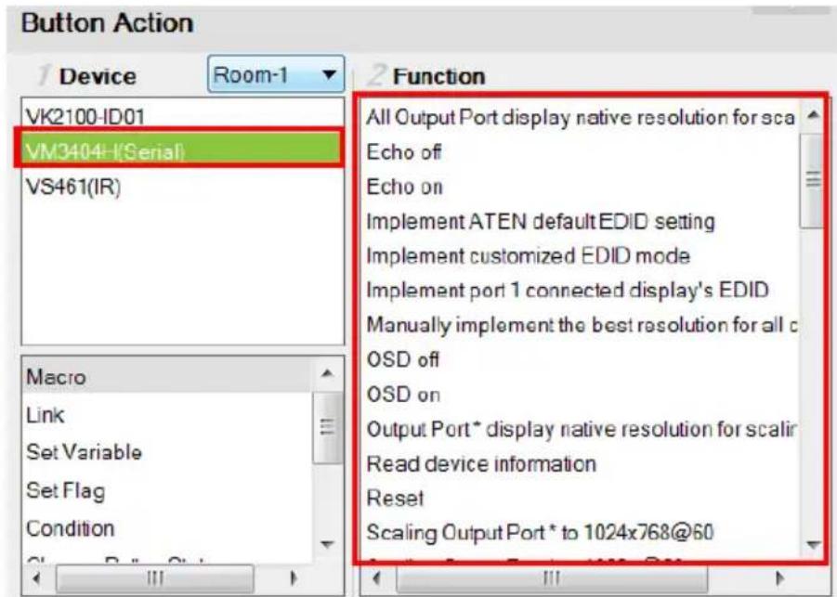Click Function list horizontal scrollbar thumb
Image resolution: width=837 pixels, height=597 pixels.
tap(552, 578)
